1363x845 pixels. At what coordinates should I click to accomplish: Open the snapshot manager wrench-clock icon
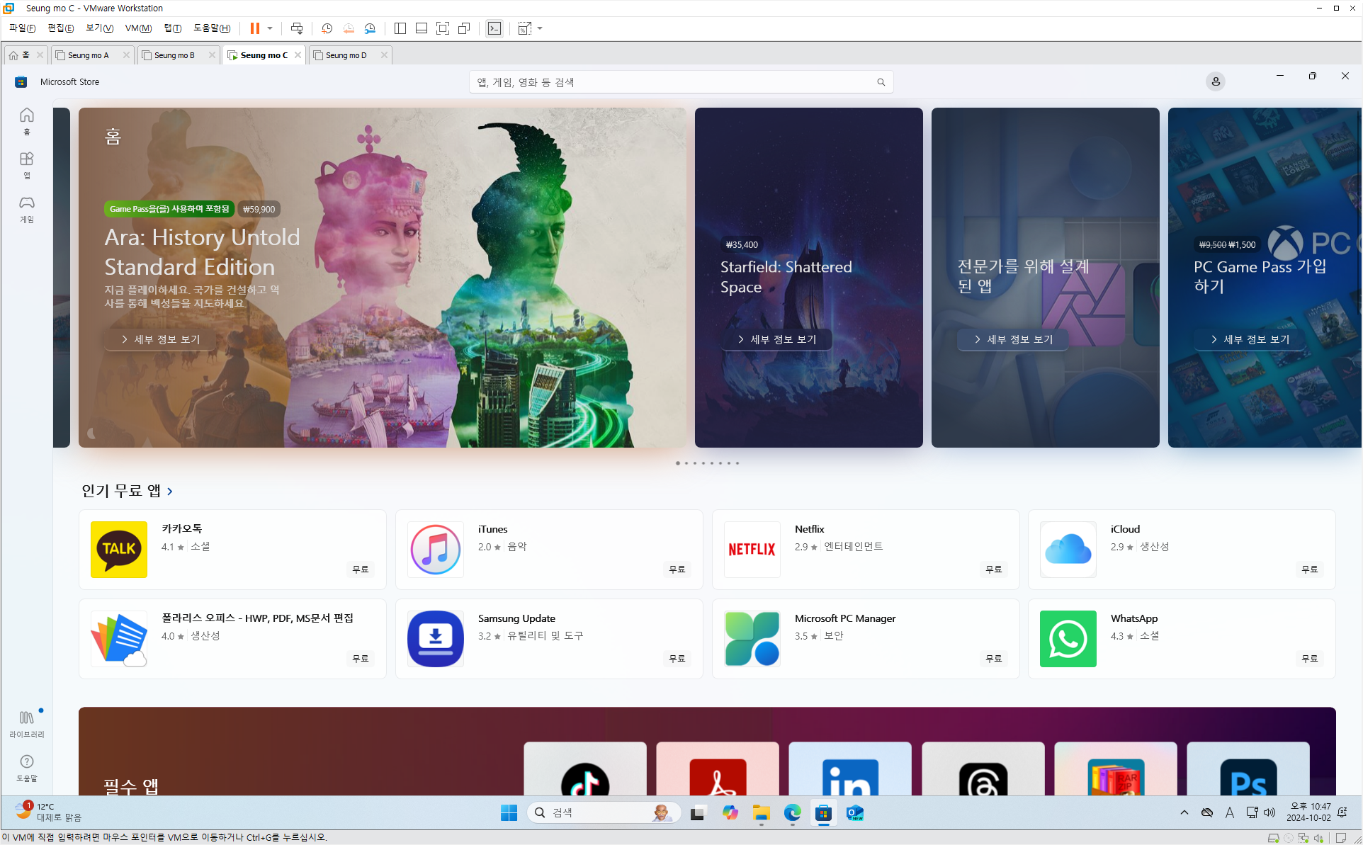(x=370, y=28)
